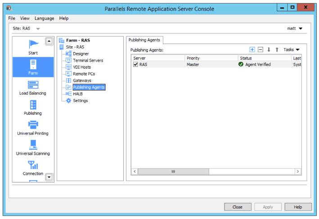Select VDI Hosts in the tree
319x219 pixels.
point(82,67)
